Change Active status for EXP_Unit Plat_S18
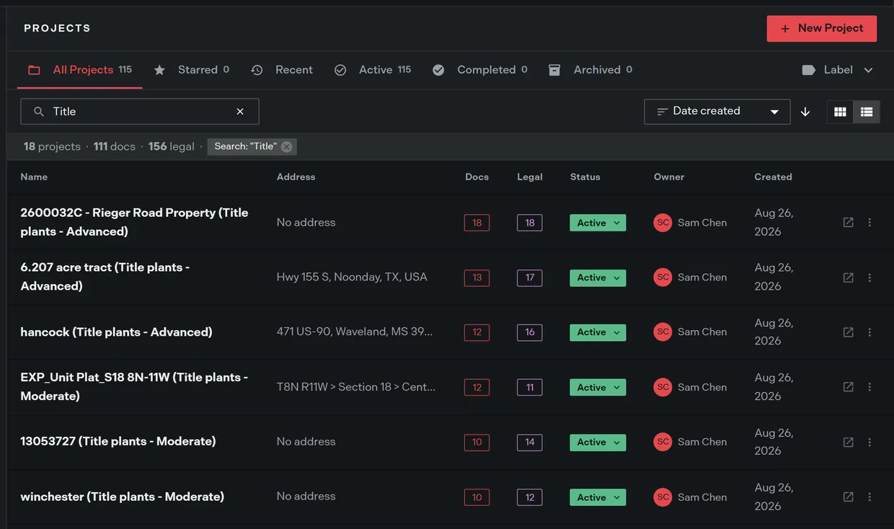Image resolution: width=894 pixels, height=529 pixels. (x=598, y=387)
